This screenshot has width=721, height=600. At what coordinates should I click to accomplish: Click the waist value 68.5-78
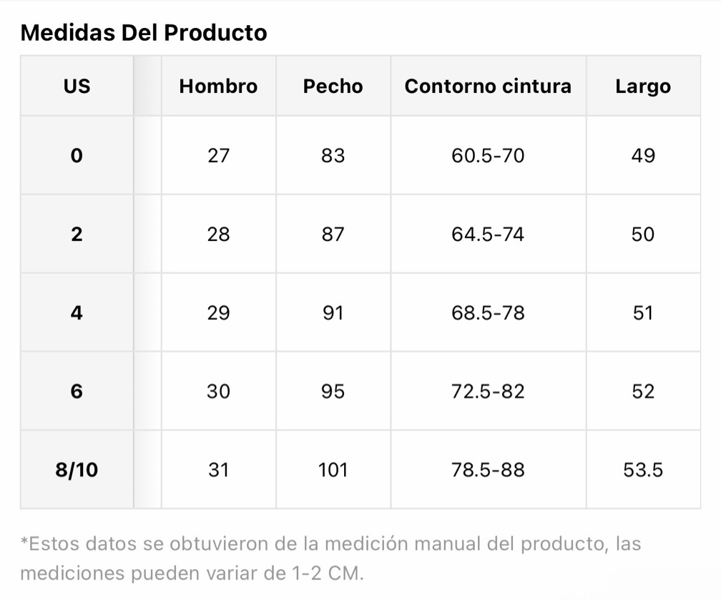pyautogui.click(x=488, y=313)
